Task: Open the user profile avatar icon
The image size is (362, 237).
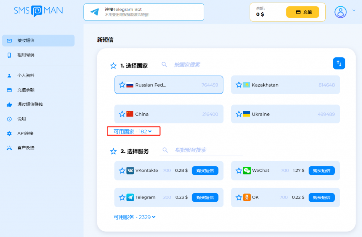Action: click(340, 12)
